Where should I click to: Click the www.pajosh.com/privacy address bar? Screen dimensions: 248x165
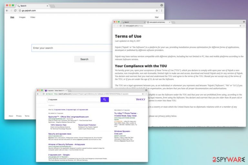coord(182,26)
